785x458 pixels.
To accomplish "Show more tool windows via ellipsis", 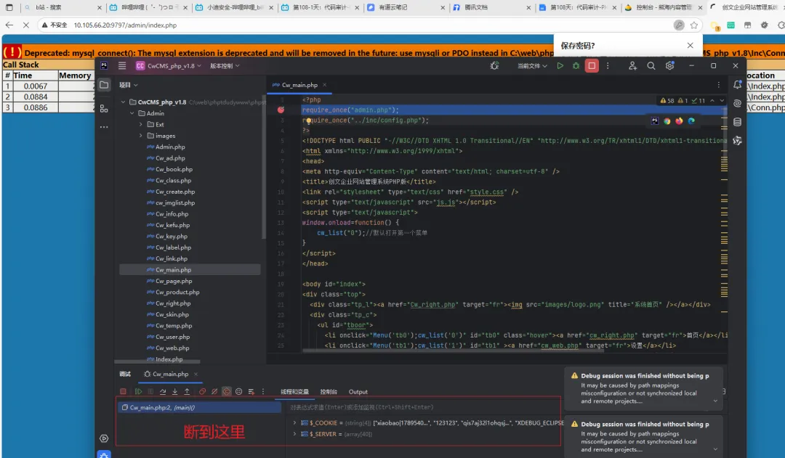I will click(104, 127).
